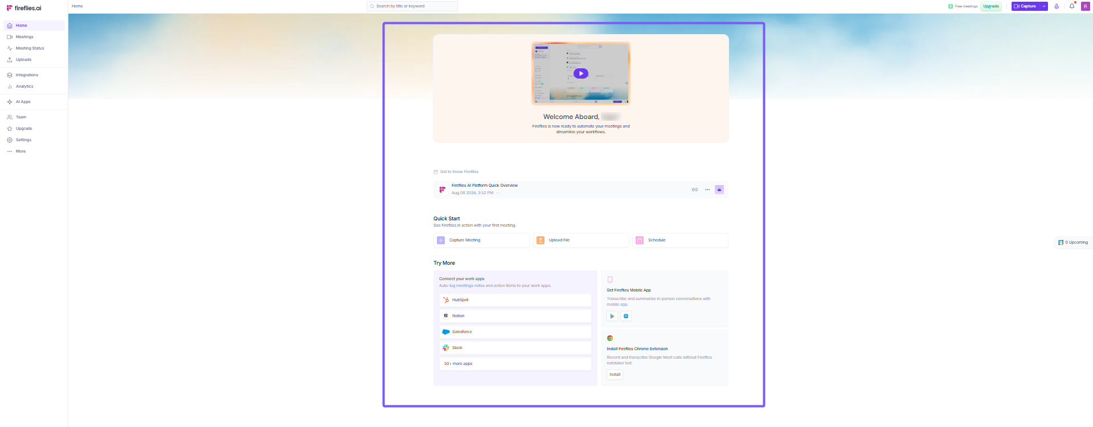1093x427 pixels.
Task: Click the fireflies.ai logo
Action: 24,8
